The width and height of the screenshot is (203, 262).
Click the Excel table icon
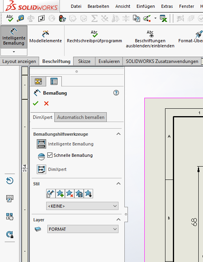[x=163, y=18]
